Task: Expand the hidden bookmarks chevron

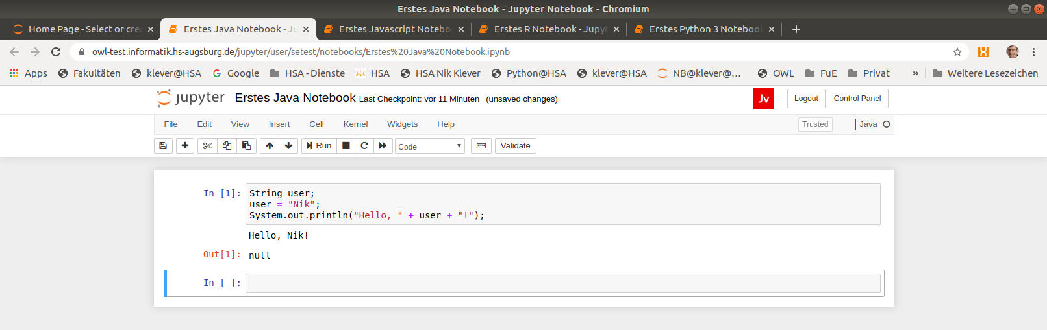Action: (915, 73)
